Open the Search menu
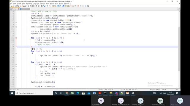 tap(19, 4)
